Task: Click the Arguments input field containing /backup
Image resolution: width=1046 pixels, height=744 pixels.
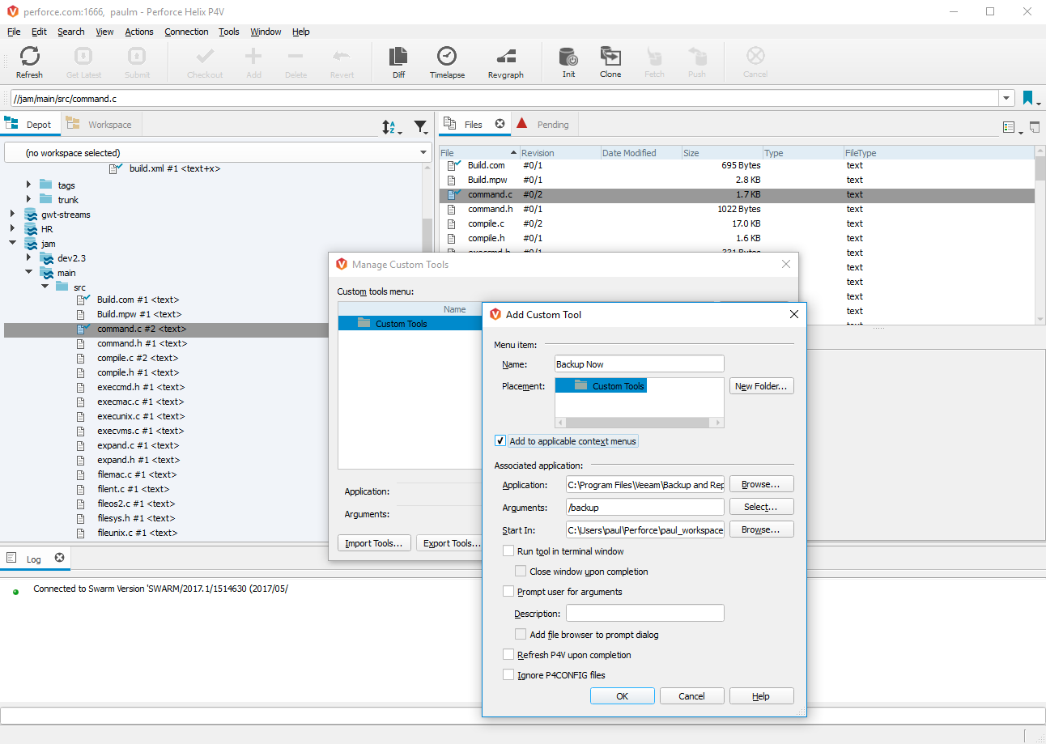Action: (644, 506)
